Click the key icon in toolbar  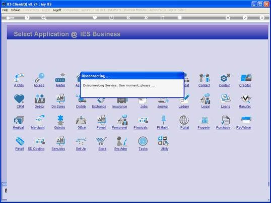pyautogui.click(x=10, y=18)
